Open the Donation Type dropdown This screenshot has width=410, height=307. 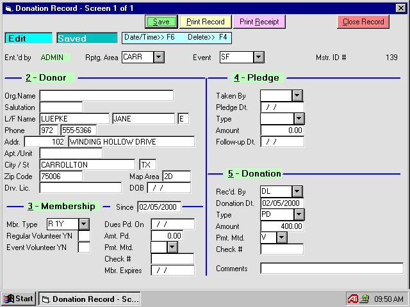click(x=299, y=215)
